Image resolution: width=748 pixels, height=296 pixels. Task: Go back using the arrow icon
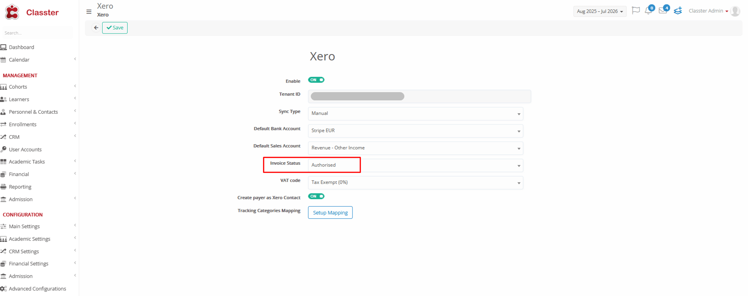pos(96,28)
